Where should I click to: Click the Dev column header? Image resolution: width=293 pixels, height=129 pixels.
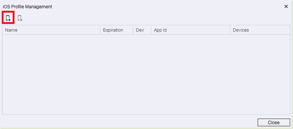click(142, 30)
